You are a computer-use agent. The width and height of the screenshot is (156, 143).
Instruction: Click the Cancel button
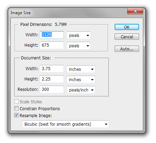point(127,37)
